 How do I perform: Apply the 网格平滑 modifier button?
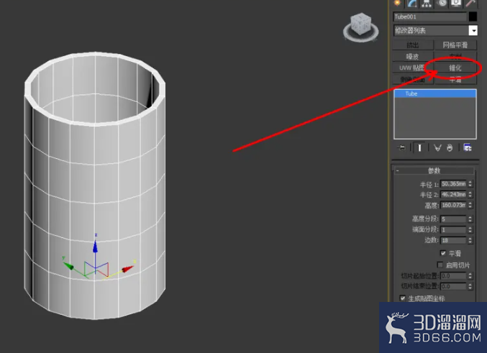point(455,45)
